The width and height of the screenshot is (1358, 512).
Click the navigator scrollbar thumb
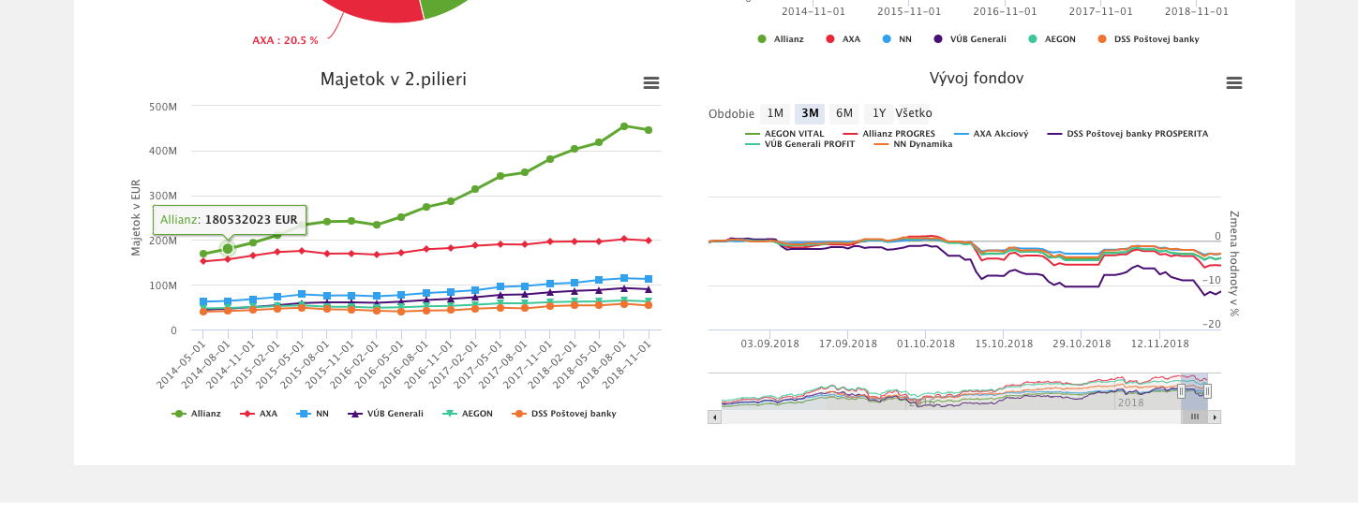[x=1194, y=417]
